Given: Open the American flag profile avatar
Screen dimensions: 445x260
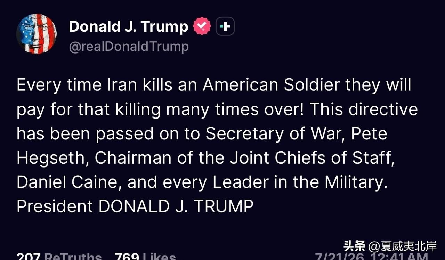Looking at the screenshot, I should pos(37,34).
